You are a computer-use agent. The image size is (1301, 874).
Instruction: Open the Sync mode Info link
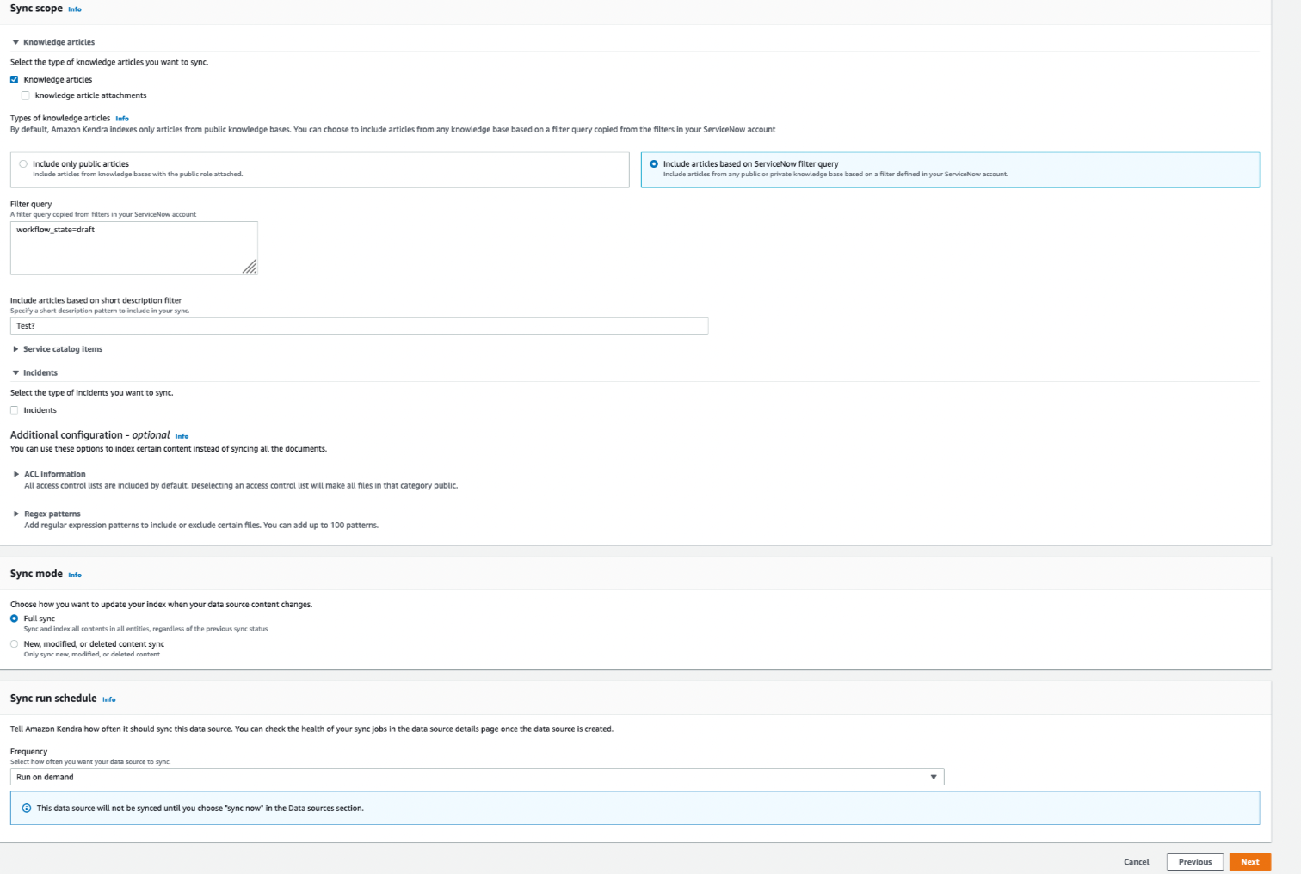pyautogui.click(x=75, y=575)
